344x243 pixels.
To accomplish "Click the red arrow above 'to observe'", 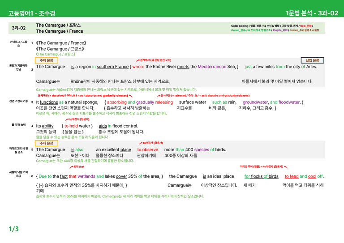I will point(140,143).
